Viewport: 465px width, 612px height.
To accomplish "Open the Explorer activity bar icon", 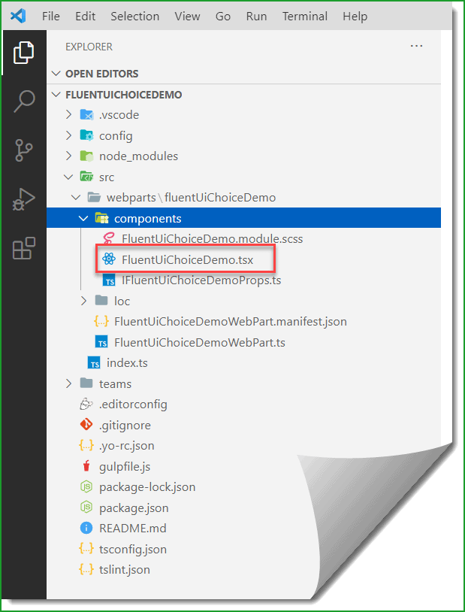I will click(x=23, y=53).
